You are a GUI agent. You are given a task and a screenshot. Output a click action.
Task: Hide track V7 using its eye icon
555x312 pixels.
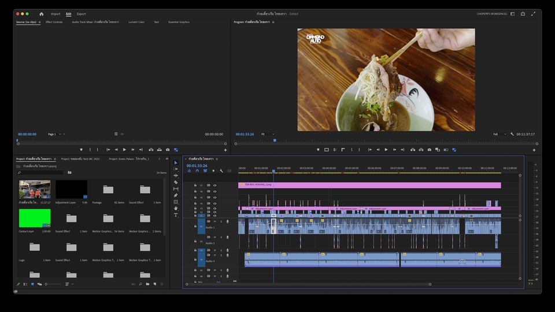pos(214,185)
